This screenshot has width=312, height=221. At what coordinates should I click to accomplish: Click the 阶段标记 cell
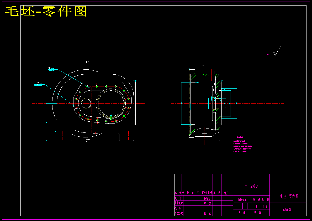[242, 199]
